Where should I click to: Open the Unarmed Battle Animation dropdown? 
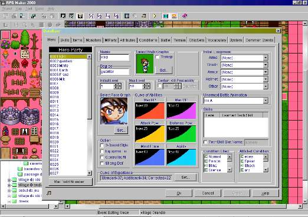pos(266,101)
